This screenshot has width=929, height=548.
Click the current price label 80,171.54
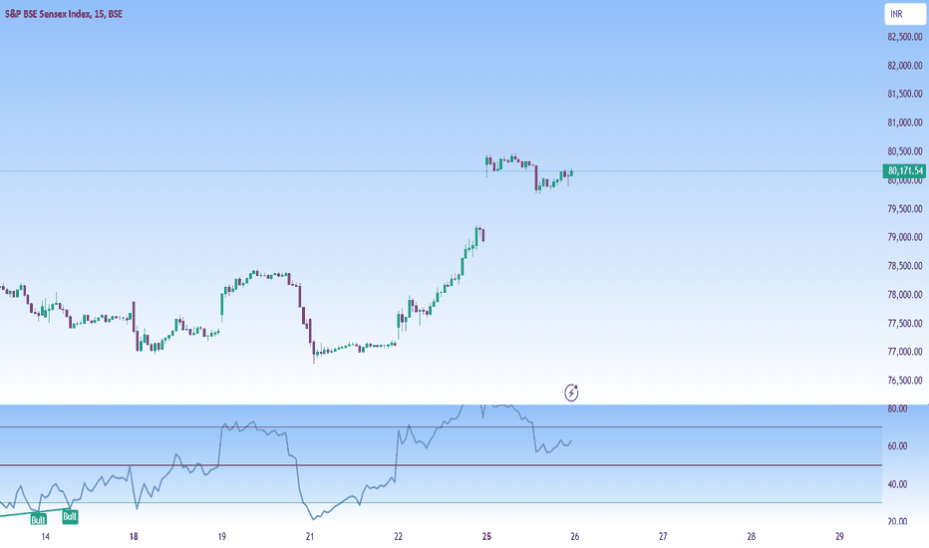coord(904,170)
